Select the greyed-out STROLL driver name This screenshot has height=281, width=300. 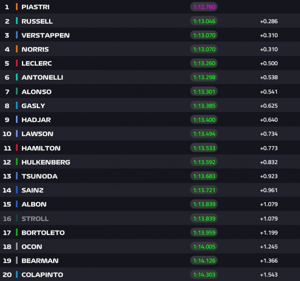pyautogui.click(x=35, y=218)
